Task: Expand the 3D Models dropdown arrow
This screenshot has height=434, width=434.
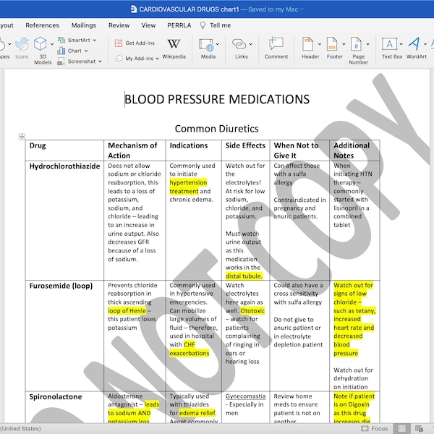Action: pyautogui.click(x=52, y=44)
